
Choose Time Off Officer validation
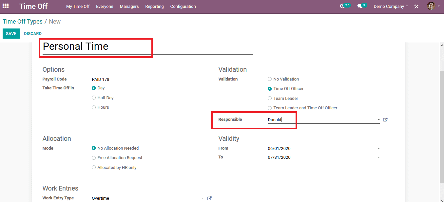tap(270, 89)
